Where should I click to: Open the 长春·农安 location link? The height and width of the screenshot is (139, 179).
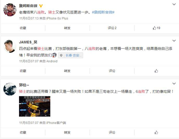73,55
